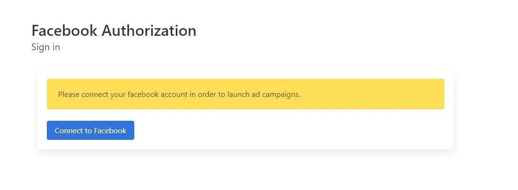Click the 'Please connect your facebook account' message
The width and height of the screenshot is (518, 190).
click(x=179, y=95)
